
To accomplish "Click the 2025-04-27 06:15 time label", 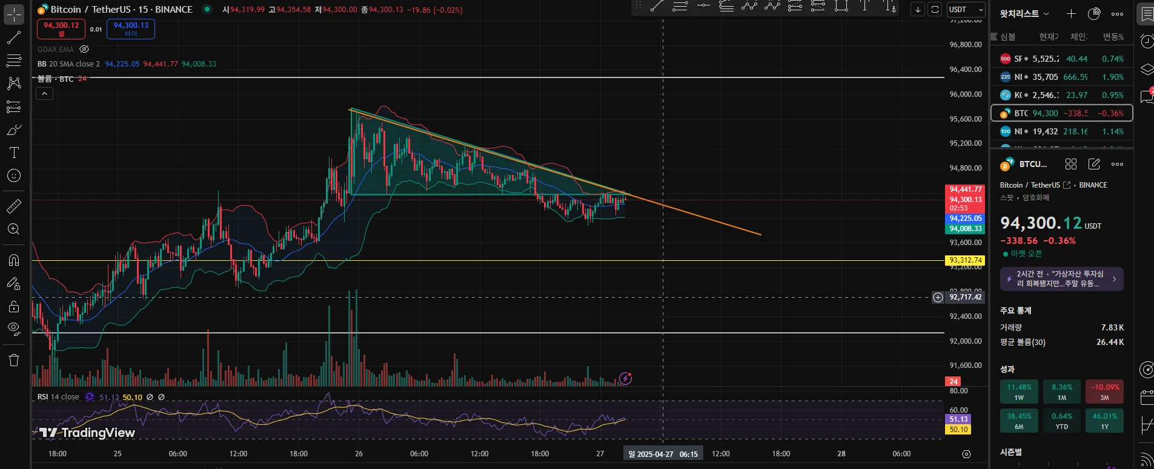I will 663,454.
